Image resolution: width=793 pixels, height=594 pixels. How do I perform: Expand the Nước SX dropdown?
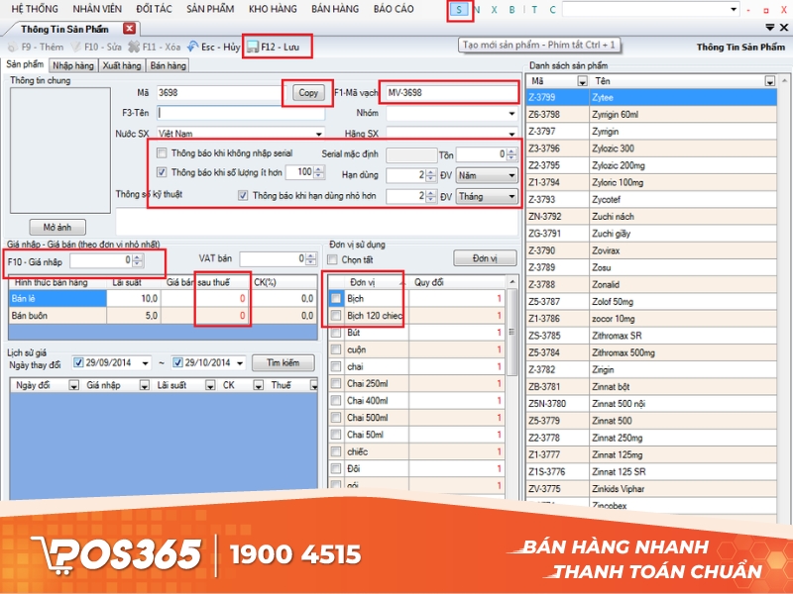(319, 134)
